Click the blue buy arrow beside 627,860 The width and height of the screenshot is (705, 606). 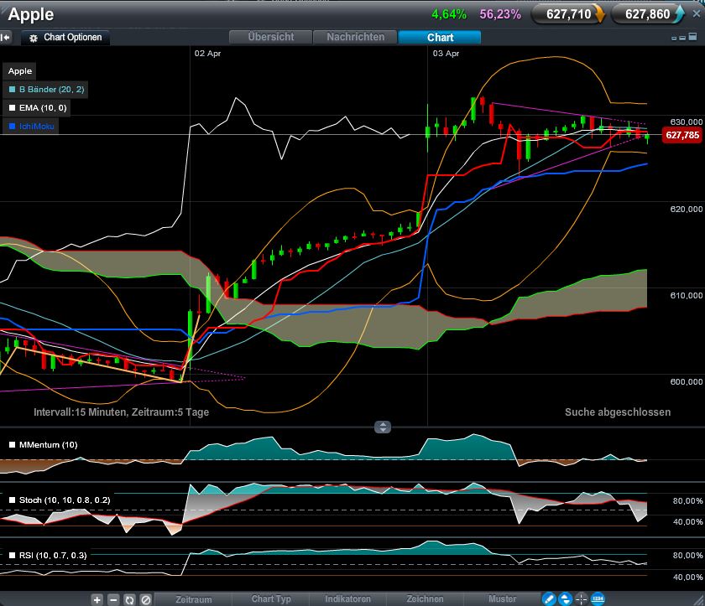tap(679, 14)
